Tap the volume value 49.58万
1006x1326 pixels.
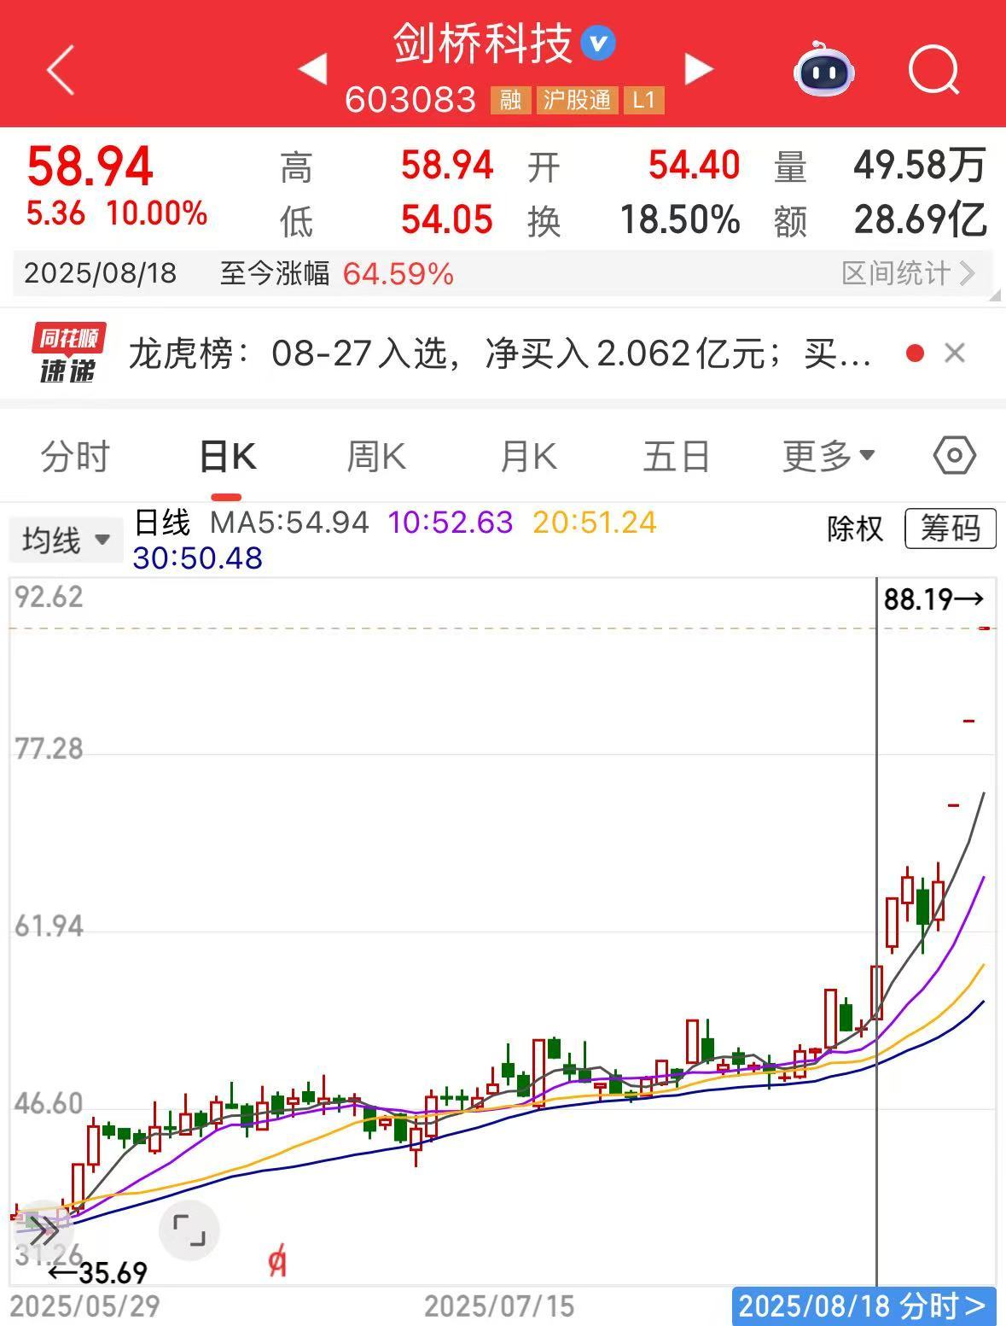pyautogui.click(x=920, y=165)
